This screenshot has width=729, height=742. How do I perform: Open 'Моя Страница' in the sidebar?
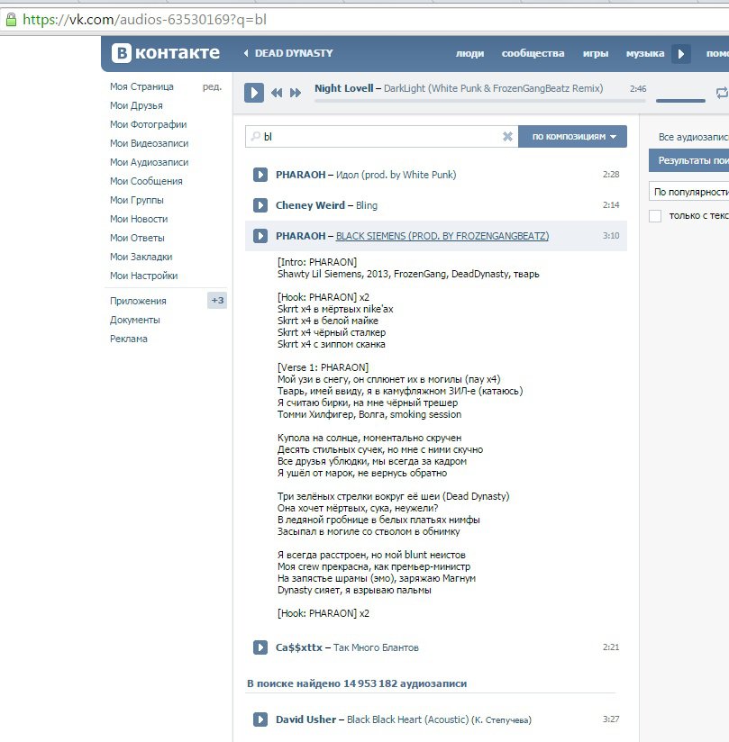pyautogui.click(x=141, y=86)
